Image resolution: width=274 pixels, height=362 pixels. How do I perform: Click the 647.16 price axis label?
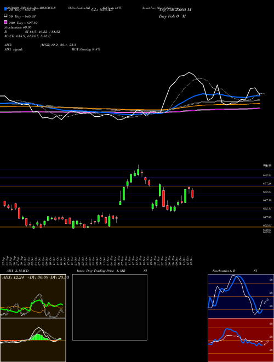[267, 200]
